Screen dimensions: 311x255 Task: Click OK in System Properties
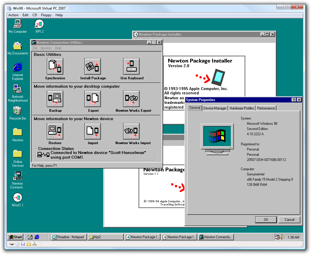tap(266, 220)
